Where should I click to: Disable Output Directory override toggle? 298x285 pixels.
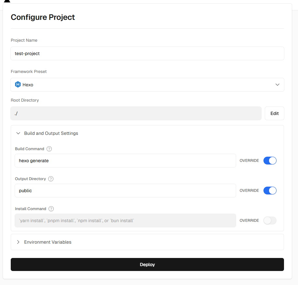(x=270, y=191)
